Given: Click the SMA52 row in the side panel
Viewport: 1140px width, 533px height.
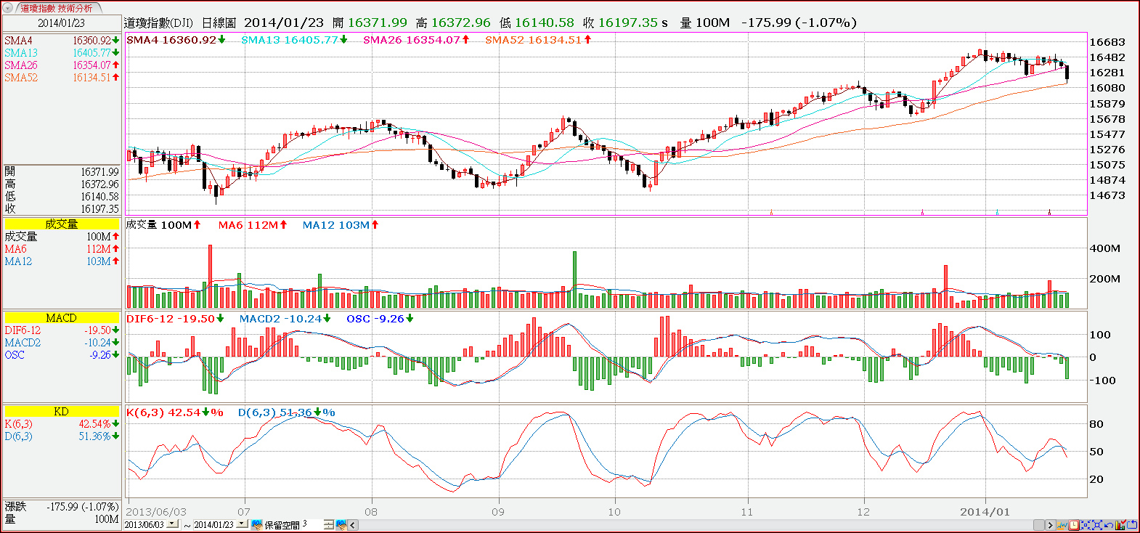Looking at the screenshot, I should tap(62, 78).
